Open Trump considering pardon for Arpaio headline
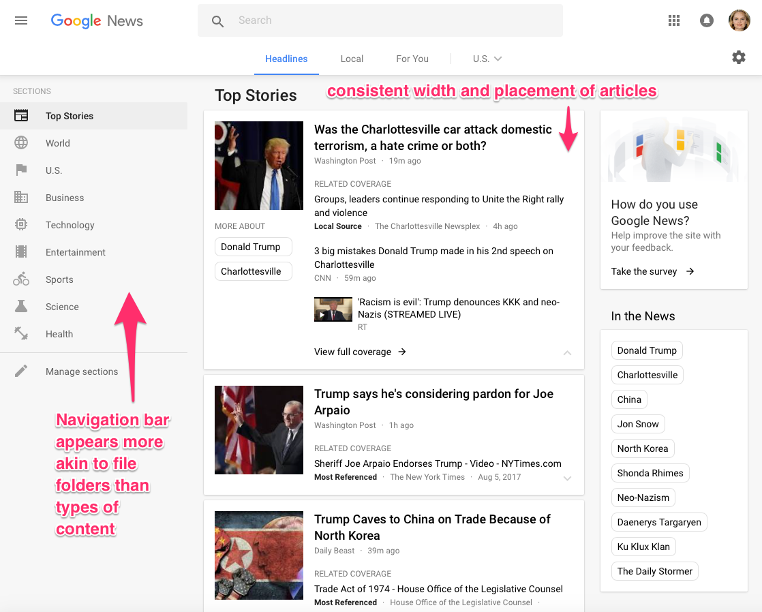Viewport: 762px width, 612px height. [433, 401]
